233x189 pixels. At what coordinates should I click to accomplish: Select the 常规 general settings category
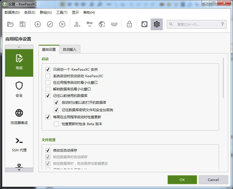coord(19,63)
